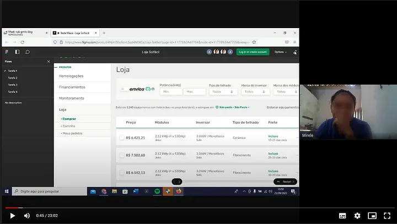Screen dimensions: 397x224
Task: Select the Tarefa 1 flow
Action: click(13, 71)
